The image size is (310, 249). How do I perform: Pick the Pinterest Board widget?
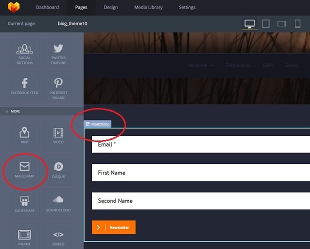[58, 86]
